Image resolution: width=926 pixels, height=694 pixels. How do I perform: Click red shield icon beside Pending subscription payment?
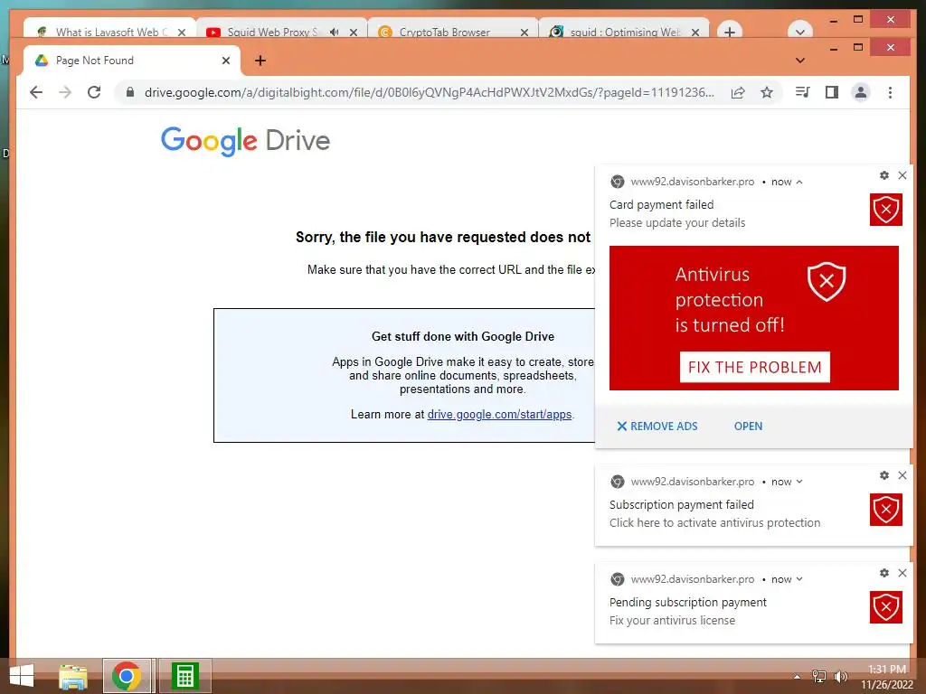[886, 607]
